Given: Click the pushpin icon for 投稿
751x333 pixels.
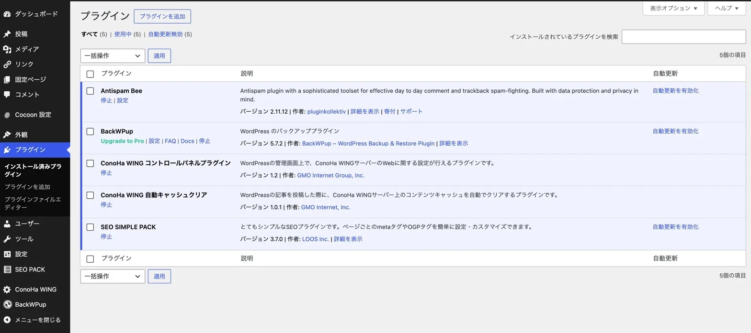Looking at the screenshot, I should click(x=7, y=34).
